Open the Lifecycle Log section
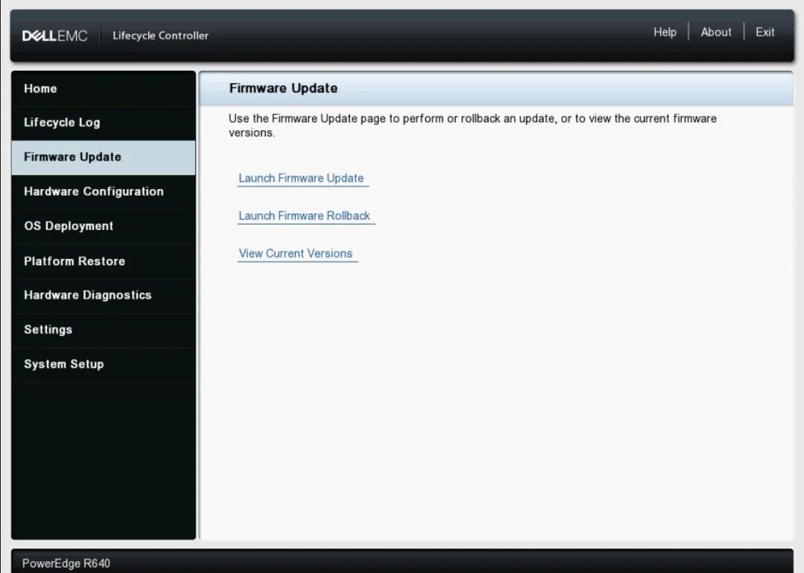Viewport: 804px width, 573px height. click(x=61, y=122)
